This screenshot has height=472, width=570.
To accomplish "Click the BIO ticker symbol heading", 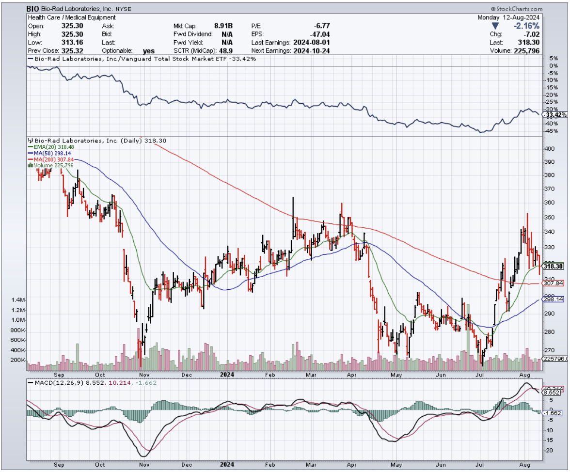I will point(33,9).
